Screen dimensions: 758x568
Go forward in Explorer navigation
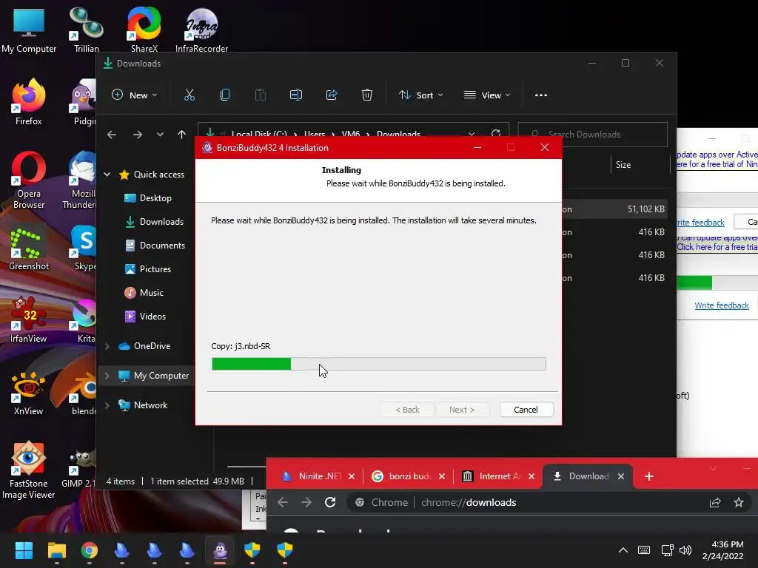[x=138, y=135]
